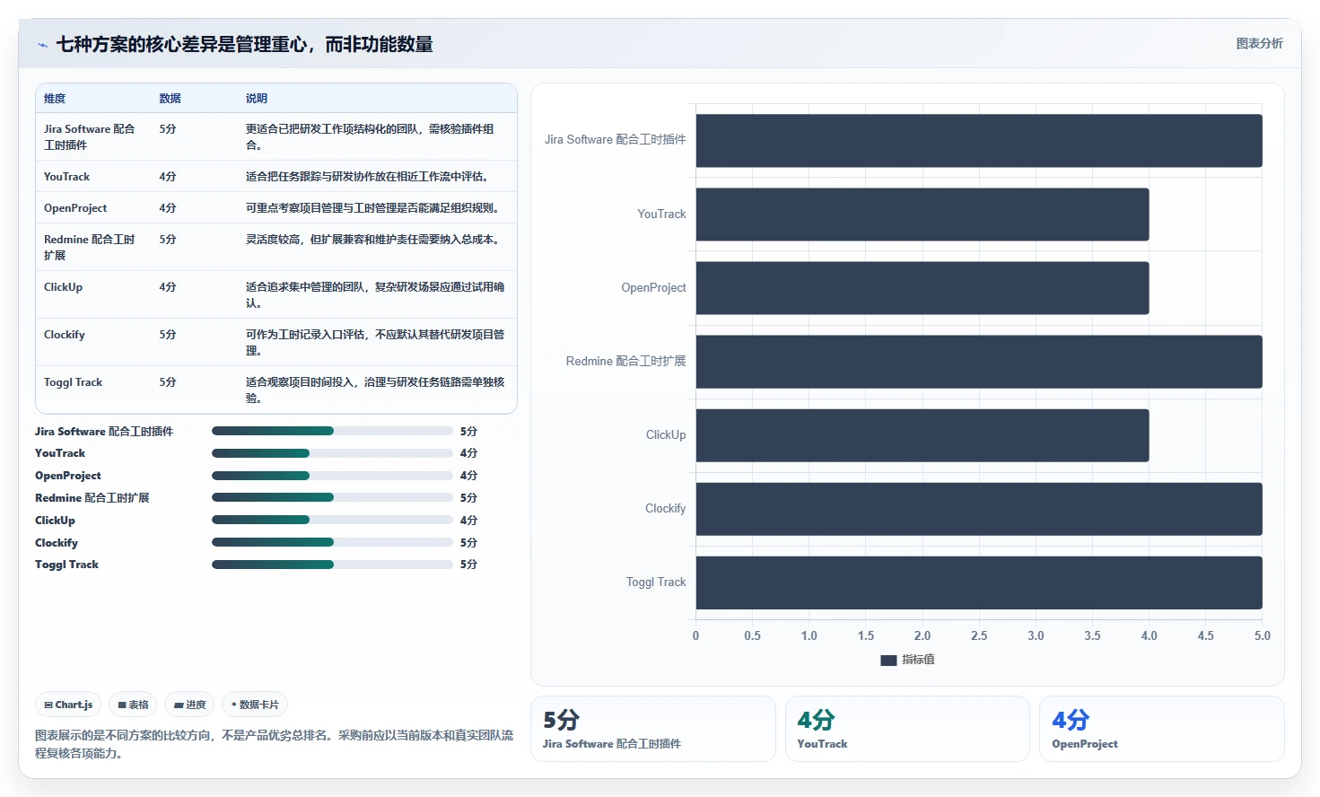Screen dimensions: 1320x797
Task: Click the 说明 column header
Action: 257,99
